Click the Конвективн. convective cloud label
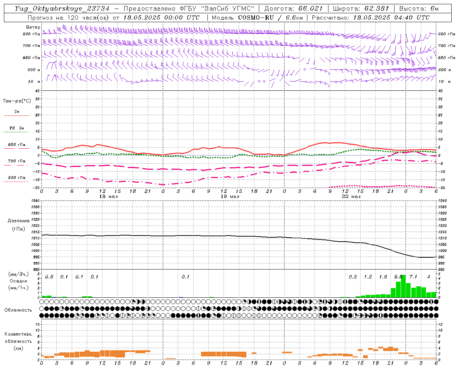This screenshot has width=457, height=366. pos(18,334)
